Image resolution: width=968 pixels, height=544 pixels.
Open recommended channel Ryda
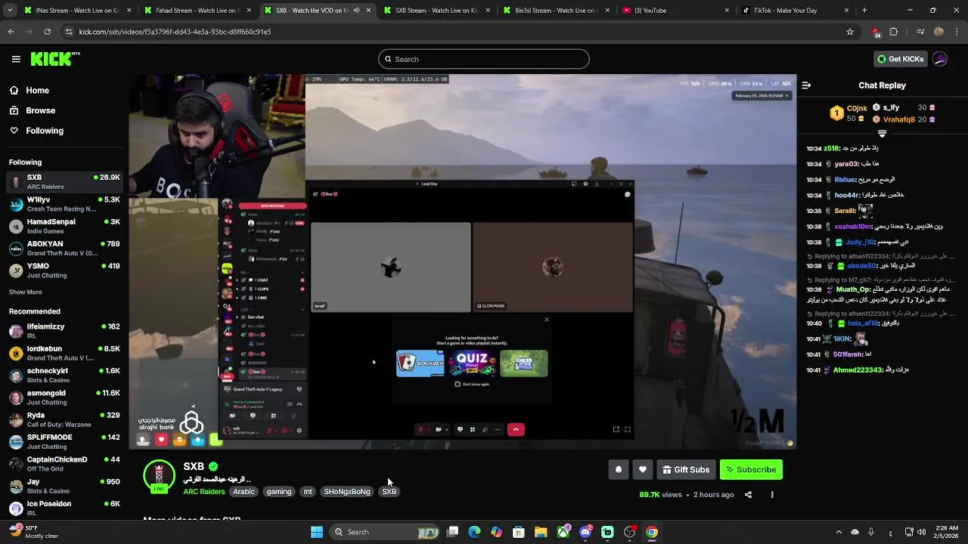(64, 419)
